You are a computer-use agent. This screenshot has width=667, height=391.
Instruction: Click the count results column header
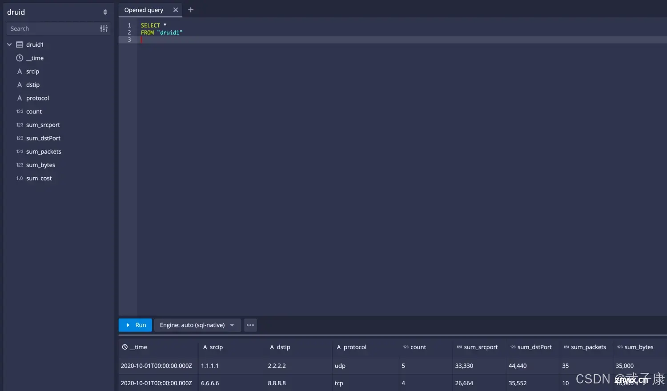click(426, 347)
